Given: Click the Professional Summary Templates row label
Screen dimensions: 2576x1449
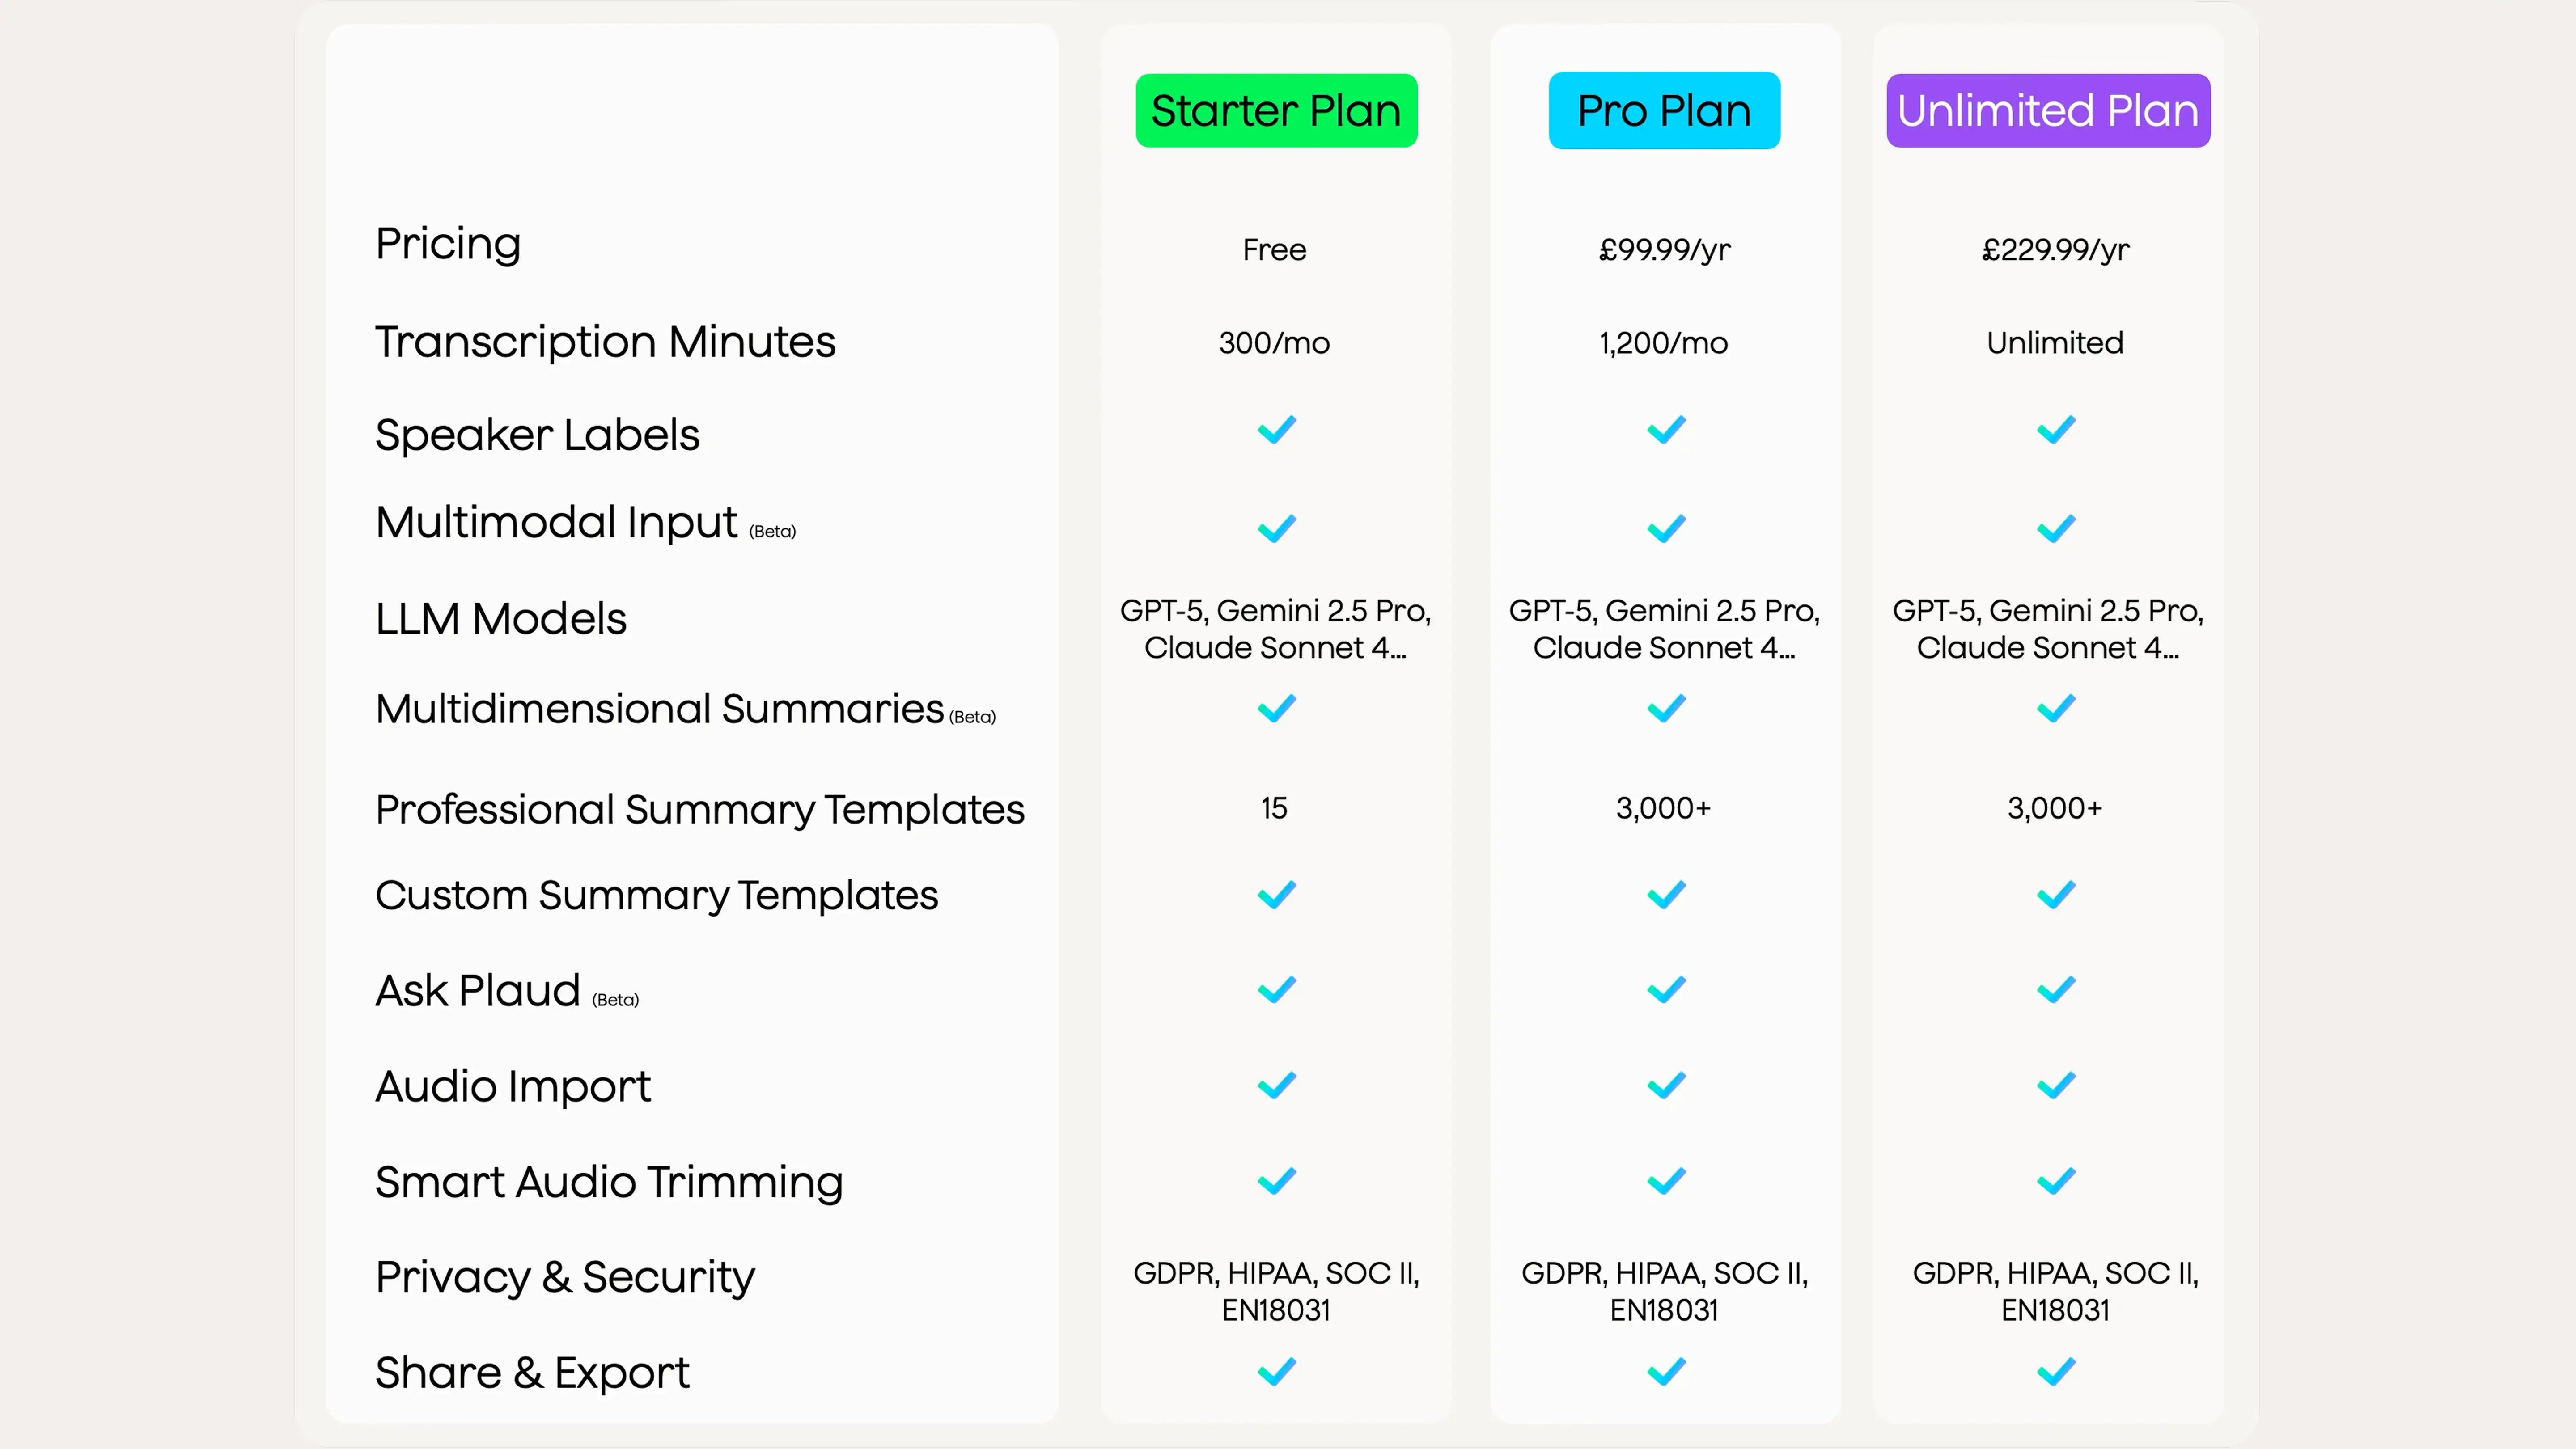Looking at the screenshot, I should (699, 809).
